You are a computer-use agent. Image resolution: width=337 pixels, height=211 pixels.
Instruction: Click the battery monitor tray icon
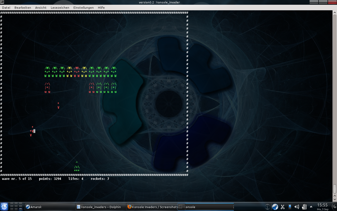[x=304, y=207]
